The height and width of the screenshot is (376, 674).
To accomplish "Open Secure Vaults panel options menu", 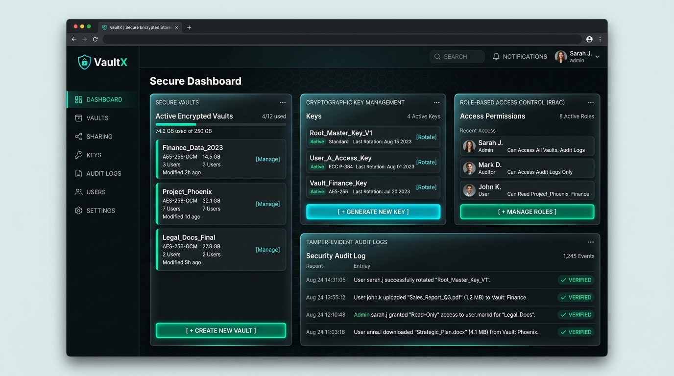I will pyautogui.click(x=283, y=103).
